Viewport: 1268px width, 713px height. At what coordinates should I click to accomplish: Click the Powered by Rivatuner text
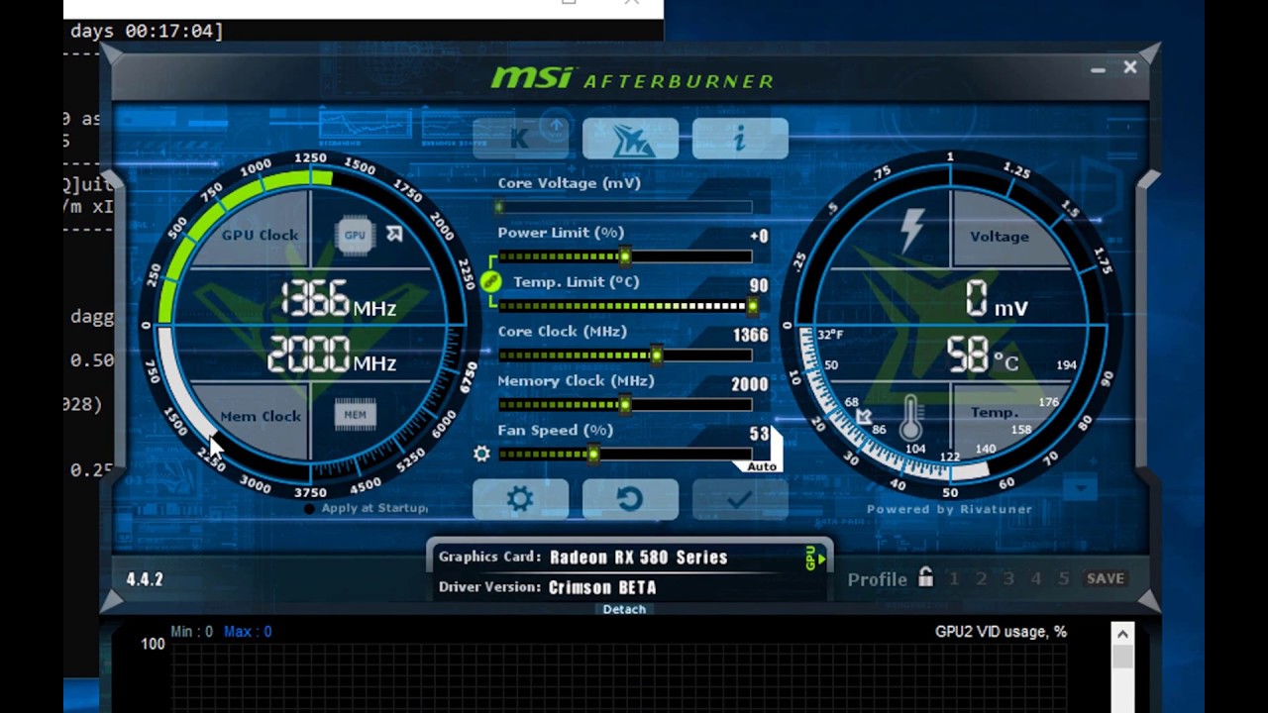pyautogui.click(x=949, y=509)
